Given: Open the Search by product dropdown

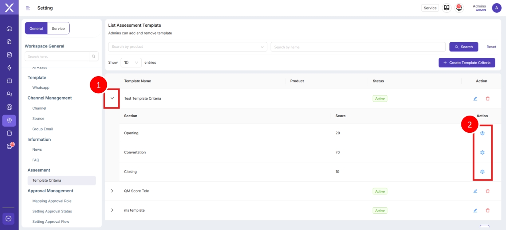Looking at the screenshot, I should [x=187, y=47].
